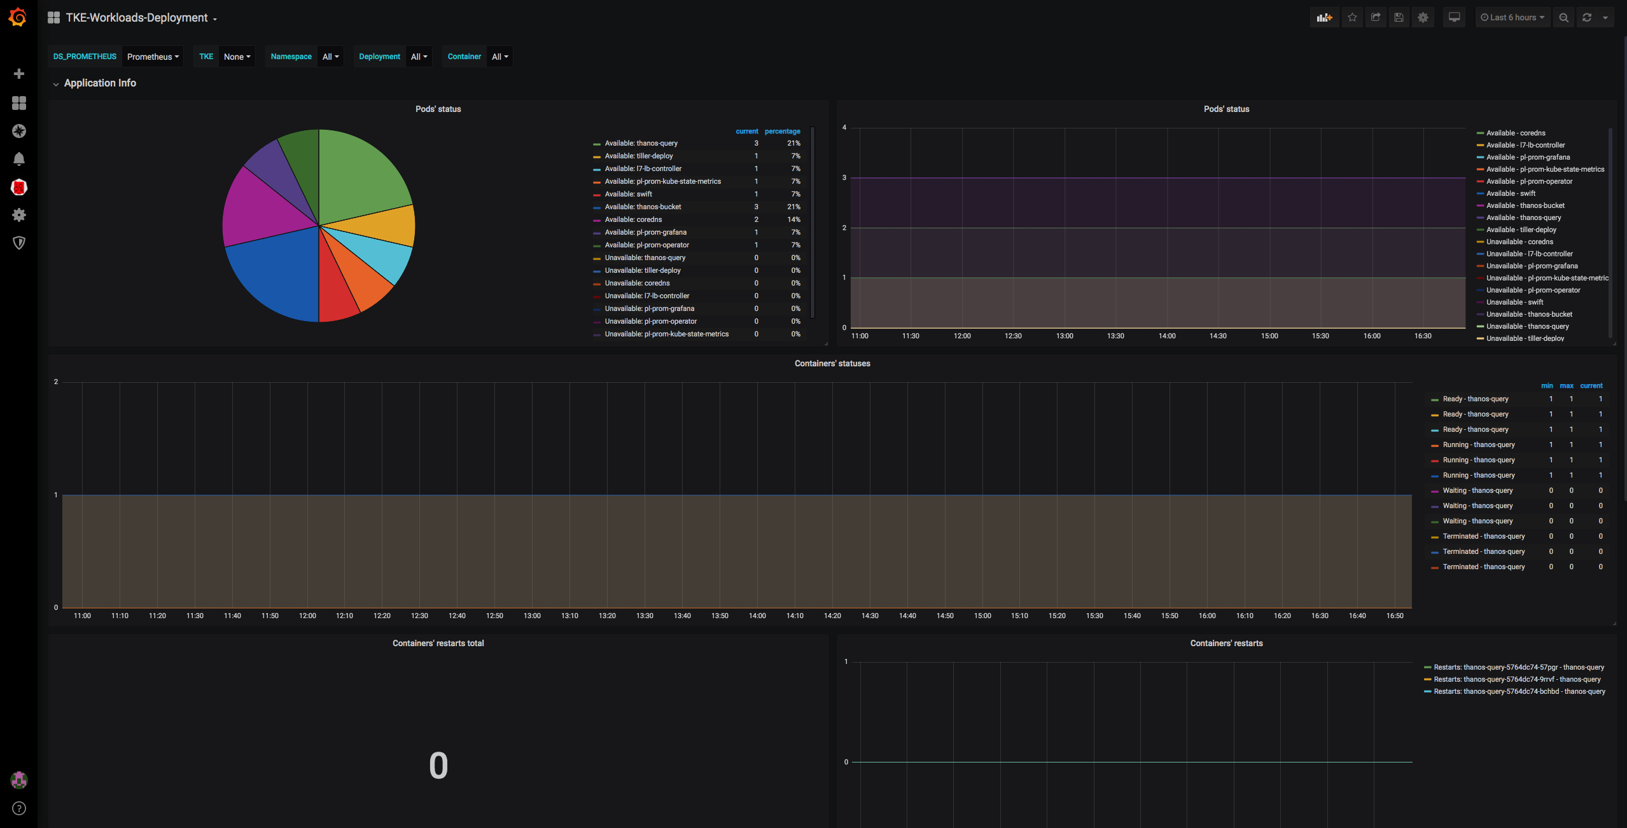Open the dashboard settings gear in top bar
Image resolution: width=1627 pixels, height=828 pixels.
[x=1423, y=18]
